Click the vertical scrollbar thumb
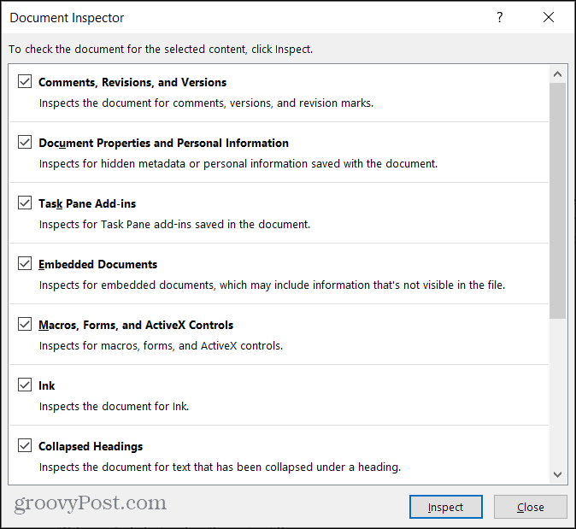This screenshot has height=529, width=576. pos(558,201)
